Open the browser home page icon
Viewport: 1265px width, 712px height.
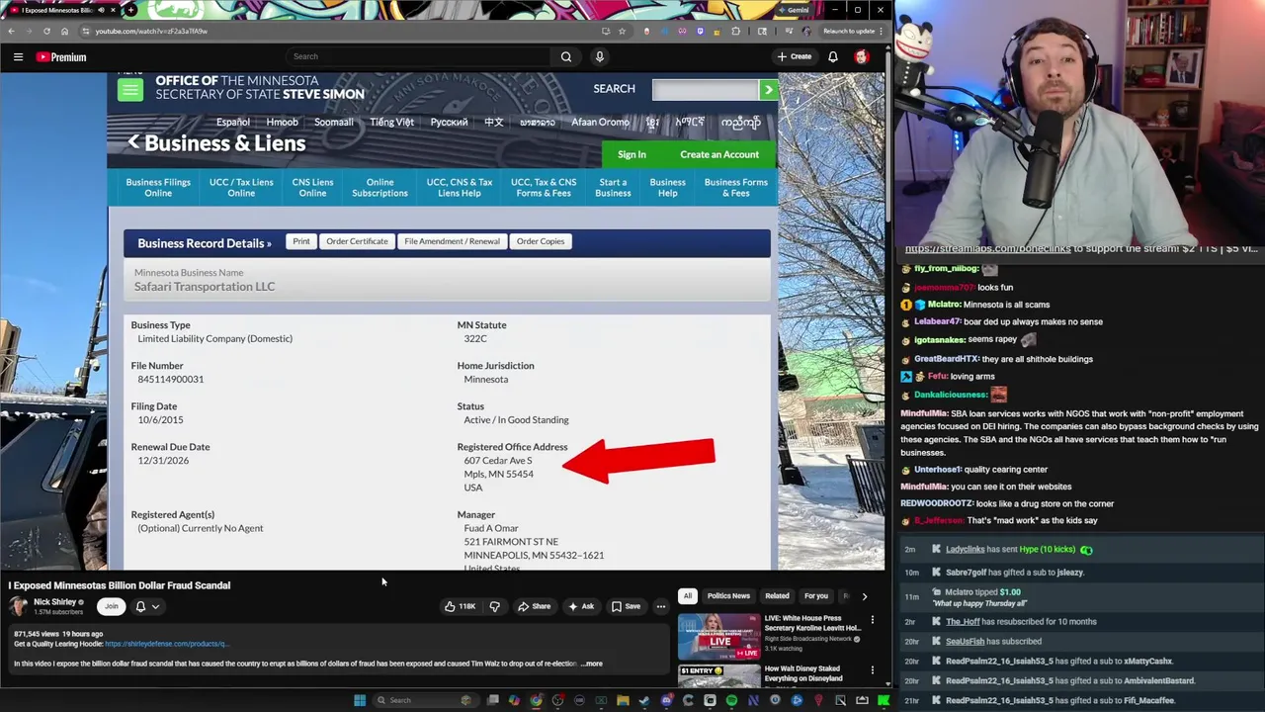[64, 31]
